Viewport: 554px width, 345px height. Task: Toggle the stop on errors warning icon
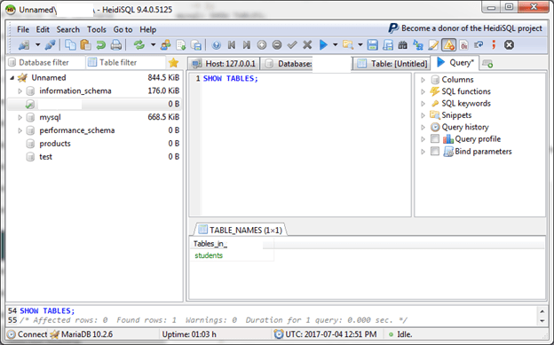click(x=448, y=45)
